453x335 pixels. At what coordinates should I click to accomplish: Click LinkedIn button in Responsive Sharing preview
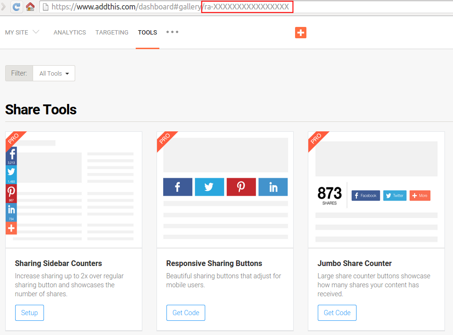[x=273, y=187]
